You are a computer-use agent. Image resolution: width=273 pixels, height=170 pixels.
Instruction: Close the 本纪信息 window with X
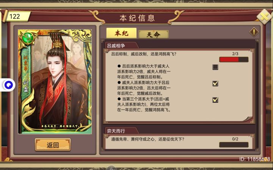(264, 17)
